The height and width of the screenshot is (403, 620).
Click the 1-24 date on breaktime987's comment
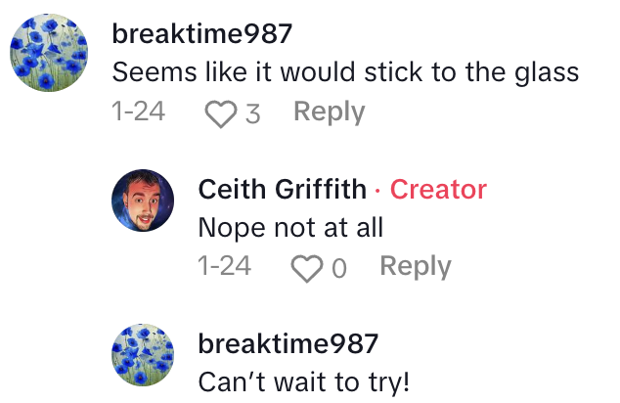pos(138,112)
